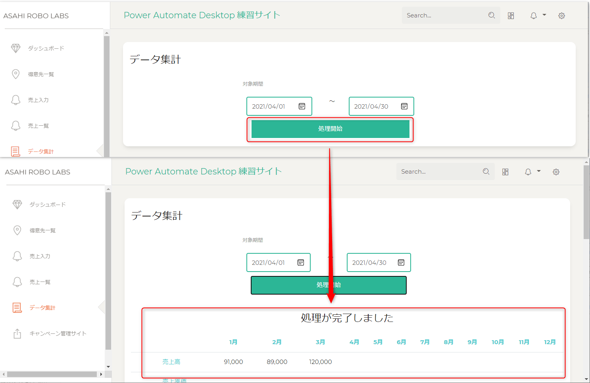Click the grid layout icon in upper header

(x=511, y=16)
